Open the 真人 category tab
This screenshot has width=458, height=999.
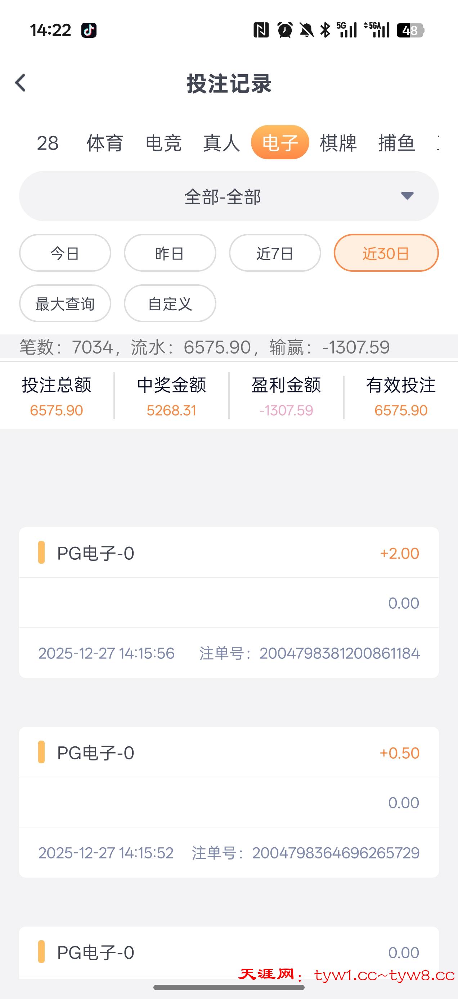(x=222, y=143)
